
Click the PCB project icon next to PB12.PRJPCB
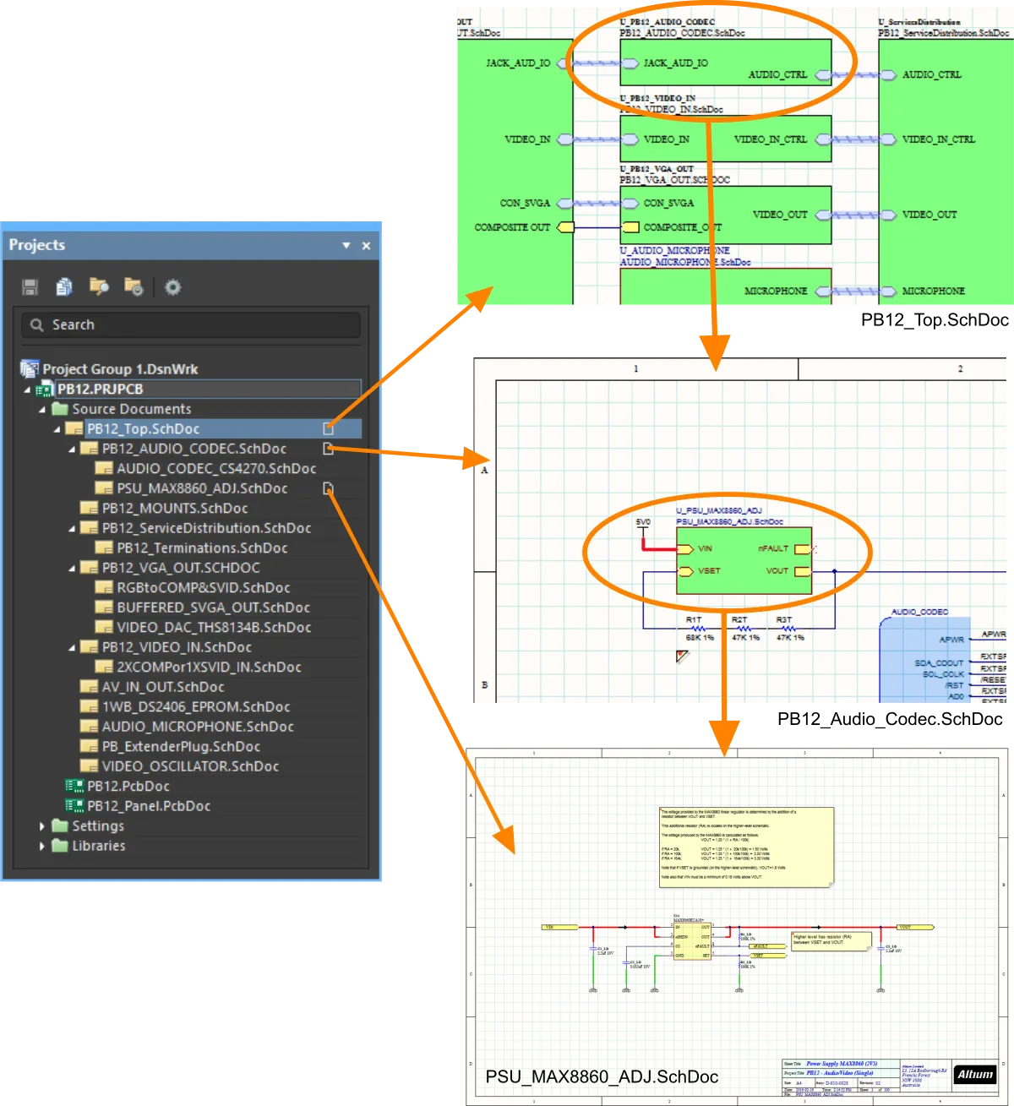point(45,390)
